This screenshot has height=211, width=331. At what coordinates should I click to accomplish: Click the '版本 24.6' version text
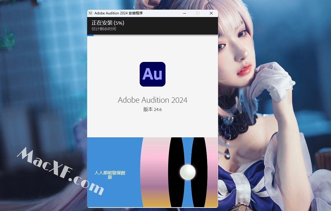(152, 109)
